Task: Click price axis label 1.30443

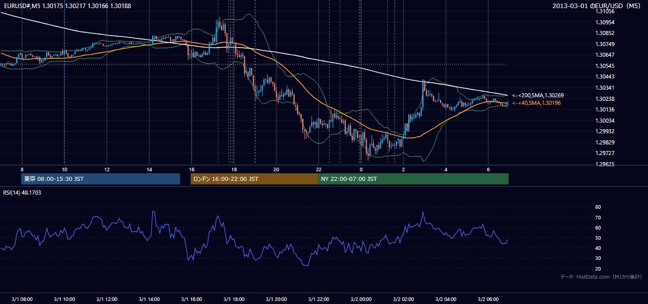Action: click(x=605, y=77)
